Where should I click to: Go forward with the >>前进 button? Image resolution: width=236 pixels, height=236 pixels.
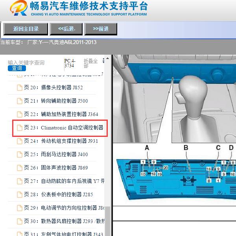coord(101,29)
